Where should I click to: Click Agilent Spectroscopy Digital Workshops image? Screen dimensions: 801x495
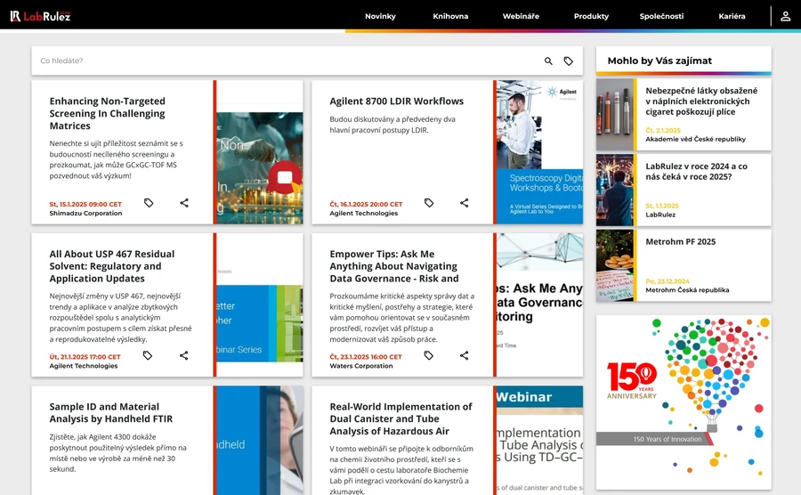(x=539, y=152)
